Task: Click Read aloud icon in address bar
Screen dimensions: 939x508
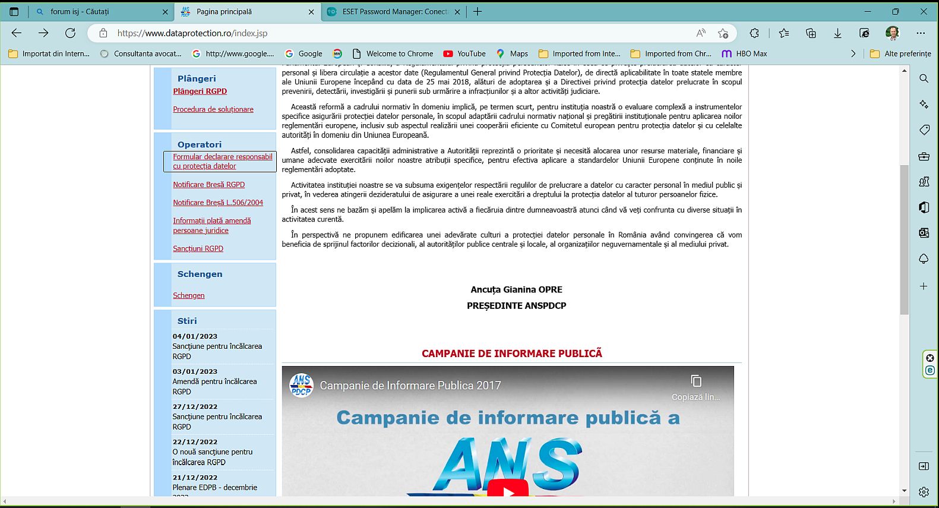Action: click(701, 33)
